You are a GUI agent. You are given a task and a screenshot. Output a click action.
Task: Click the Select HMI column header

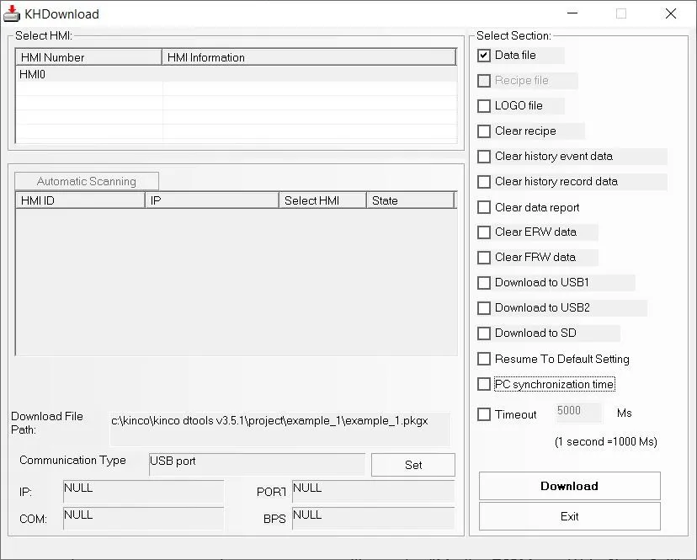pos(322,200)
